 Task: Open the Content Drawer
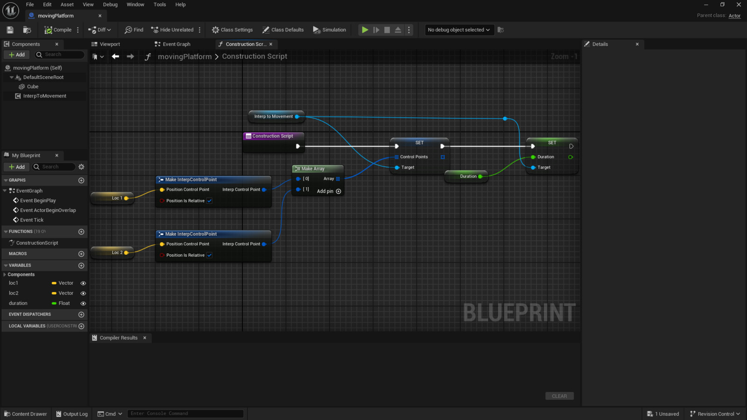[x=26, y=414]
